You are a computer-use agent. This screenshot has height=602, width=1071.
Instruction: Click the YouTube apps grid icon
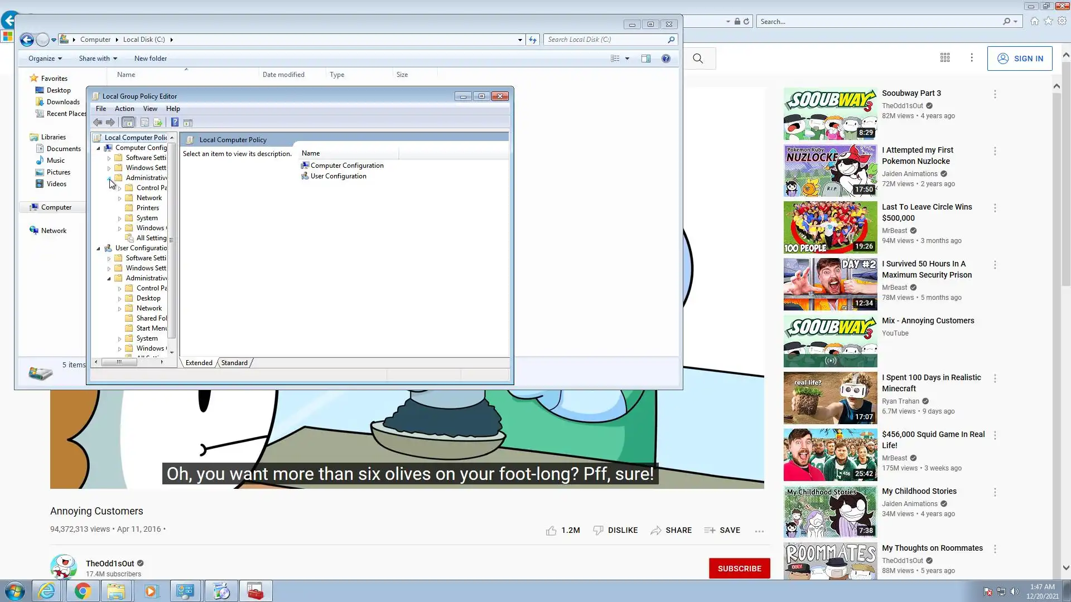[x=945, y=58]
